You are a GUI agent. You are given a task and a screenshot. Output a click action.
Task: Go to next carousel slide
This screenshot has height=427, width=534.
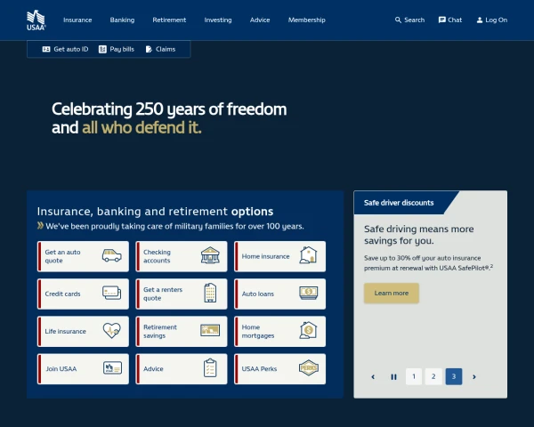[474, 376]
